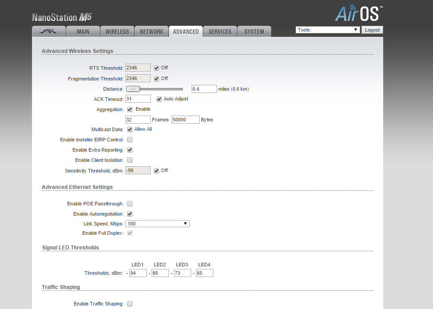This screenshot has width=433, height=309.
Task: Open the Ubiquiti logo tab
Action: click(x=49, y=32)
